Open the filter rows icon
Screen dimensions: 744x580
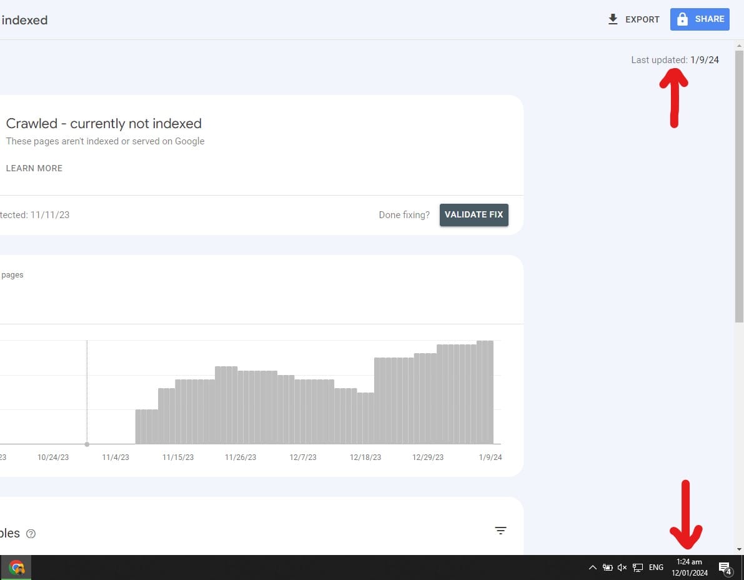click(x=500, y=531)
